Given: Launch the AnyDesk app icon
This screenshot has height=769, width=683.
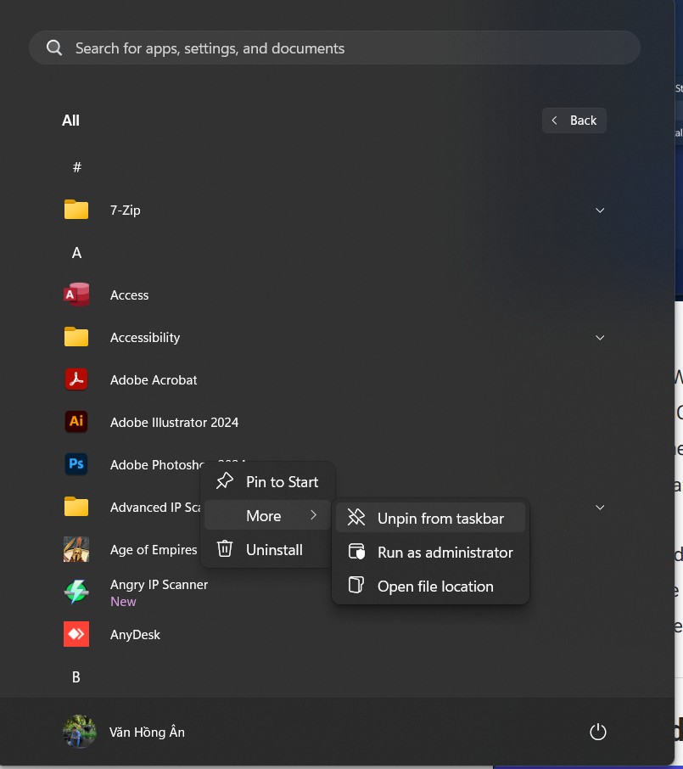Looking at the screenshot, I should click(76, 635).
